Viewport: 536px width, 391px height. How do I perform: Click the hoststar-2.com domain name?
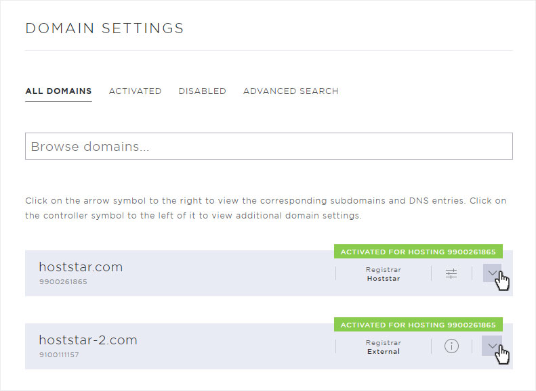(88, 340)
